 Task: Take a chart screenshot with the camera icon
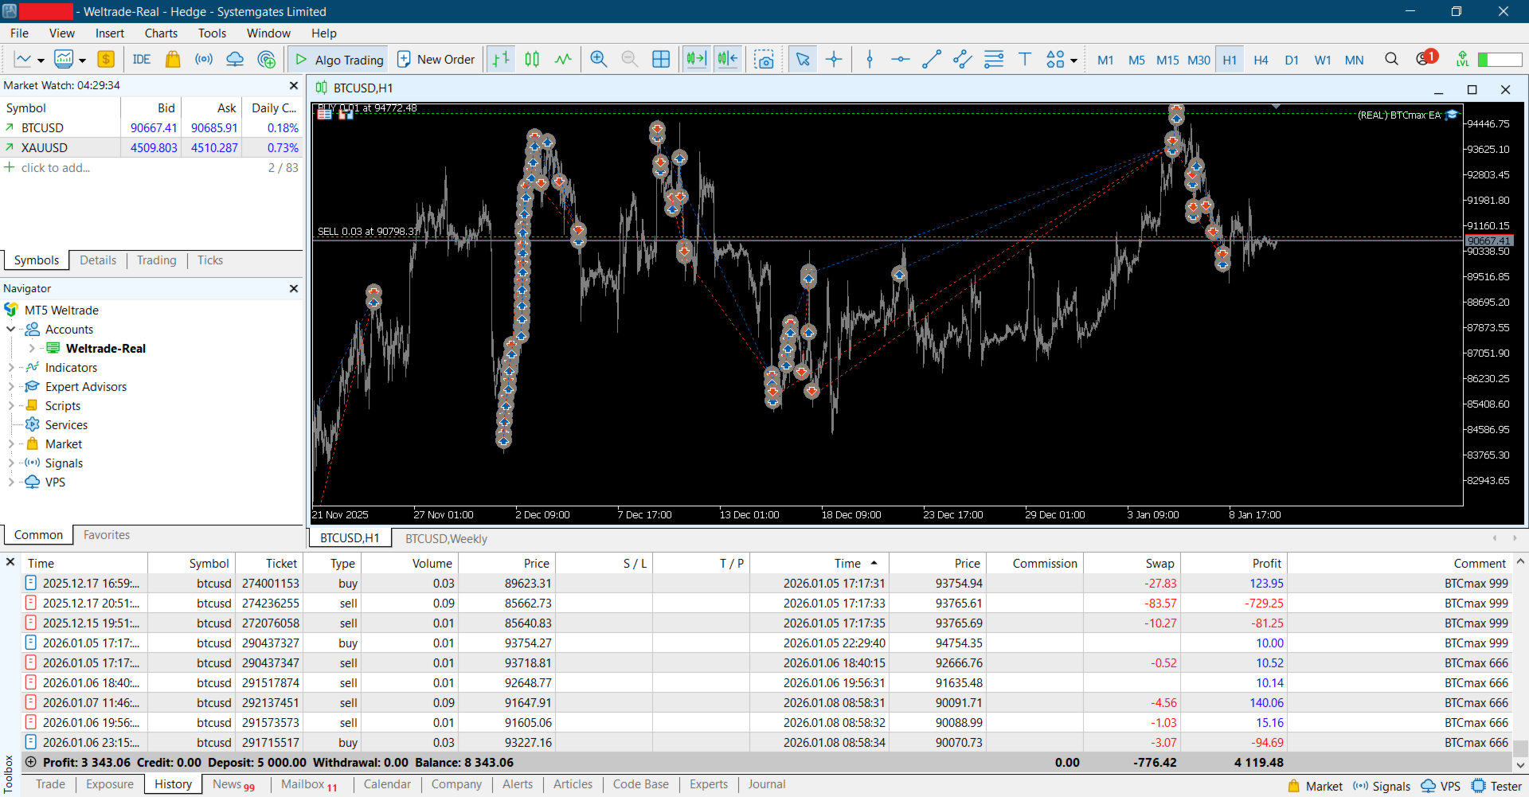coord(764,60)
